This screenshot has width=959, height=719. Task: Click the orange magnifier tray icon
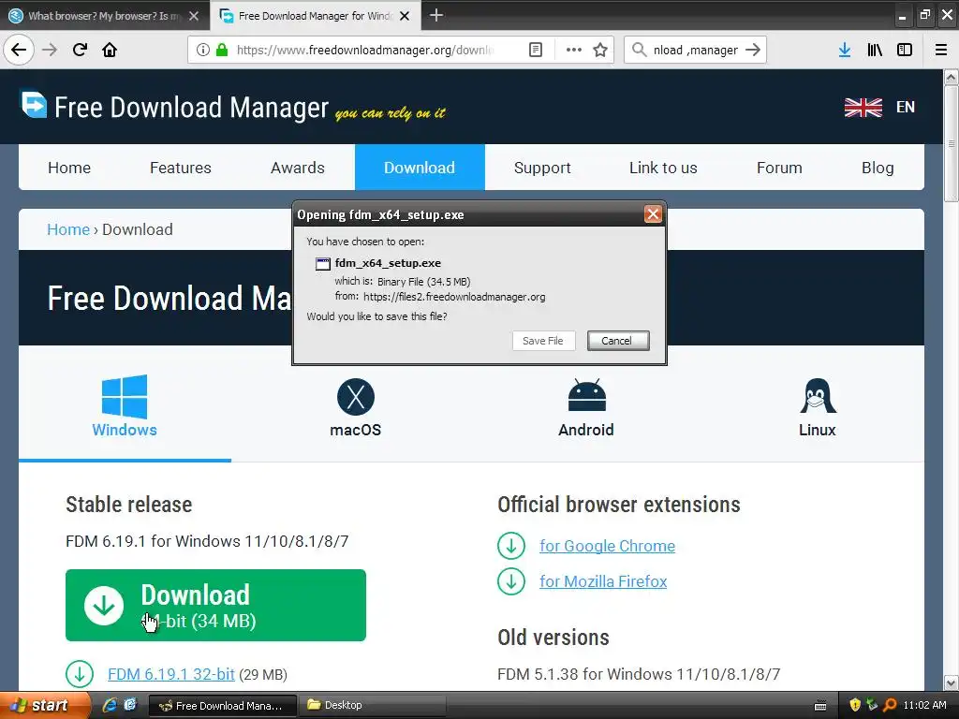click(x=890, y=705)
